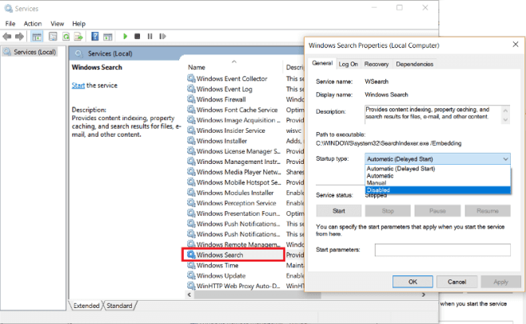Click the Cancel button

(x=457, y=282)
